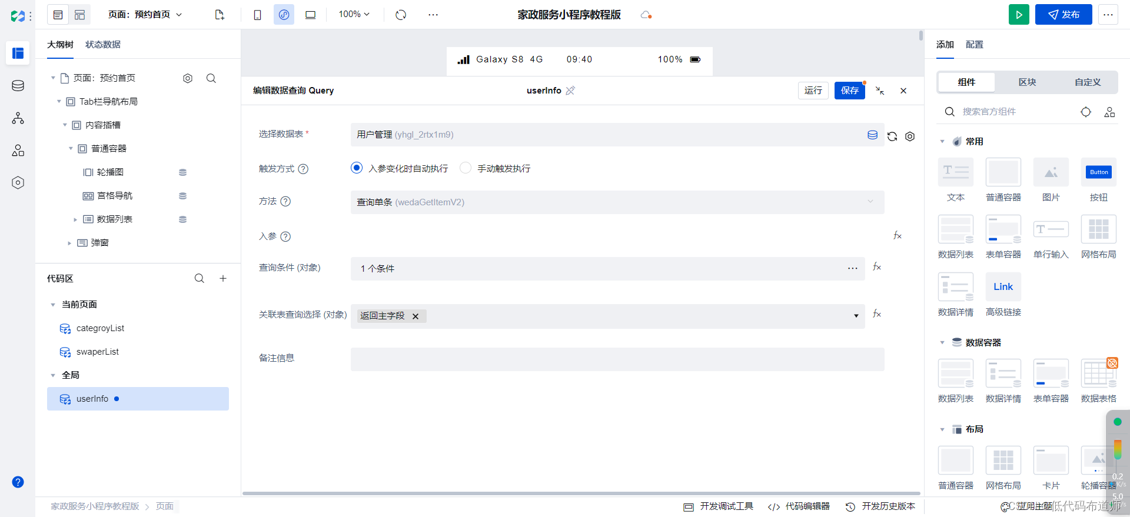Select the 自定义 tab
Viewport: 1130px width, 517px height.
[1088, 82]
